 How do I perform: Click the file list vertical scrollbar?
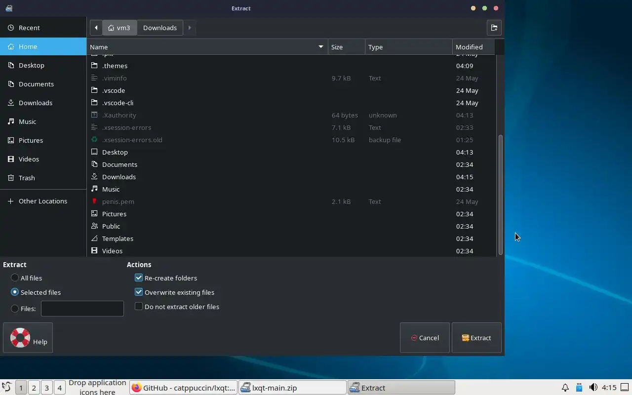(500, 195)
